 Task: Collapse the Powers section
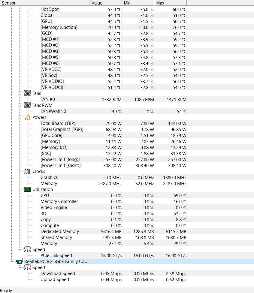[19, 117]
